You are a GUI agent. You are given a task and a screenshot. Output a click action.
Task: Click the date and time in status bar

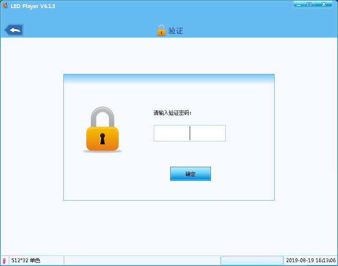pyautogui.click(x=311, y=261)
